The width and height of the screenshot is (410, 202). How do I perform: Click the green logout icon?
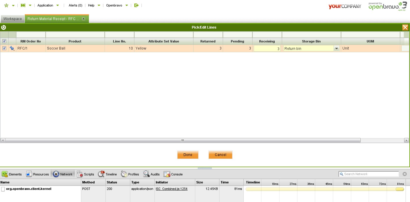pos(136,5)
